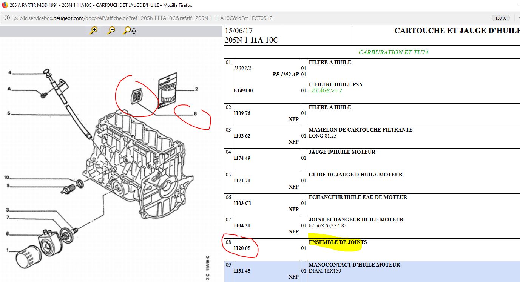The image size is (520, 282).
Task: Click part reference 1174 49
Action: (242, 158)
